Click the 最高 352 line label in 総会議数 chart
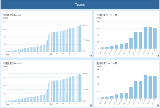160x108 pixels. (x=85, y=25)
